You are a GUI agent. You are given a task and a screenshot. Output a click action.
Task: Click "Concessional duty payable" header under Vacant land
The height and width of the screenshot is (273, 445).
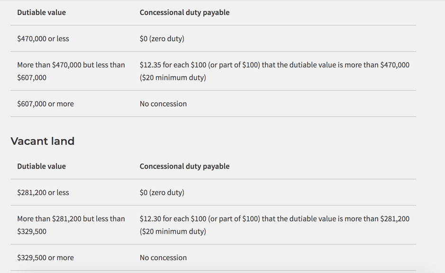click(x=184, y=166)
